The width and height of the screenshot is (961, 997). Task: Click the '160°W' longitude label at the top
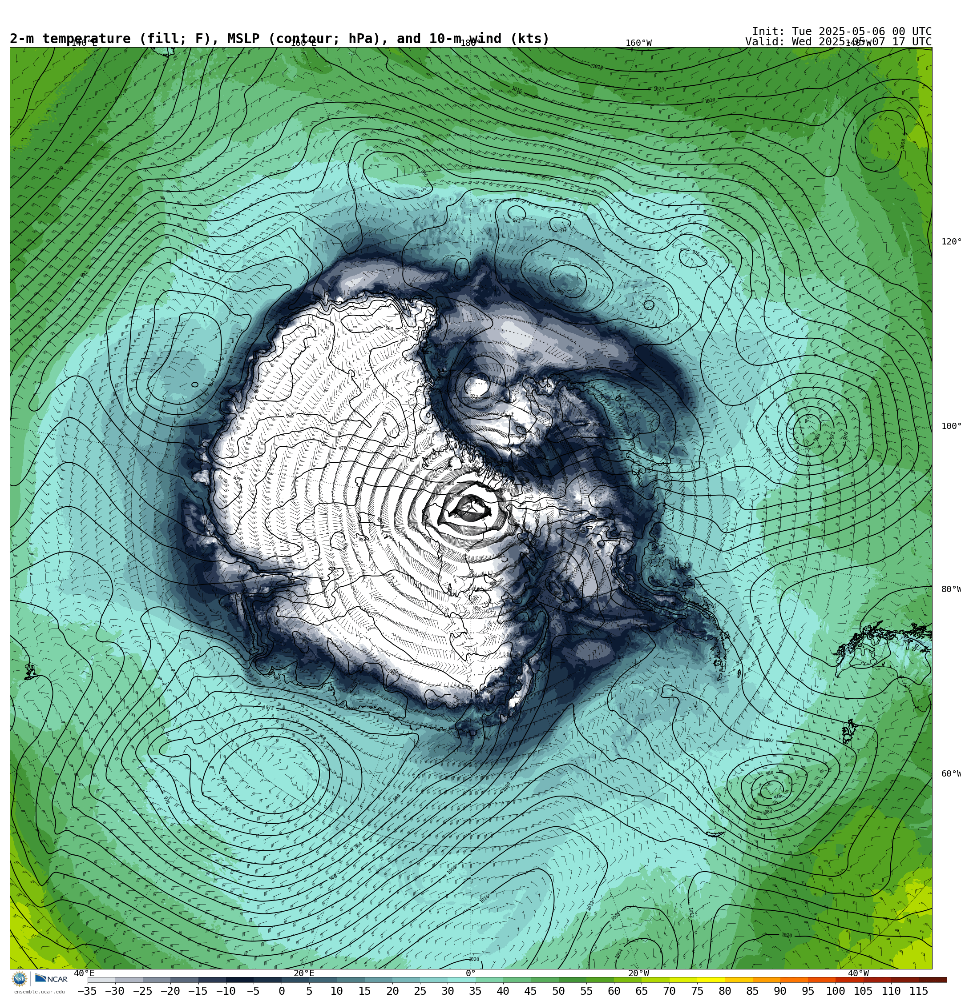pyautogui.click(x=638, y=43)
